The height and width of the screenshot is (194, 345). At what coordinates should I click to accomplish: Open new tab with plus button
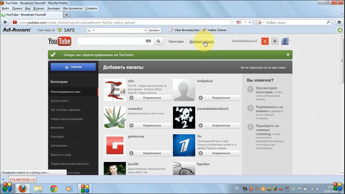(67, 15)
